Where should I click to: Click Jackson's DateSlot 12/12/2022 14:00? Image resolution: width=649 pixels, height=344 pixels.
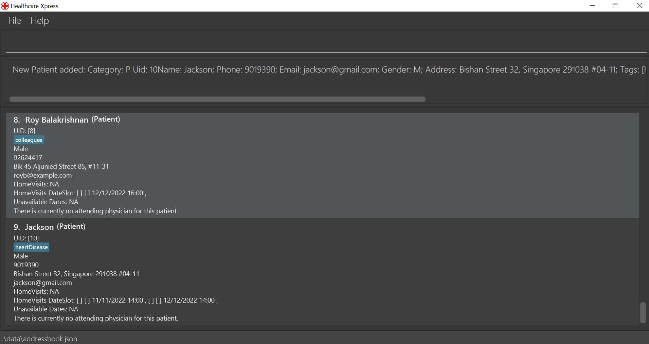coord(189,300)
